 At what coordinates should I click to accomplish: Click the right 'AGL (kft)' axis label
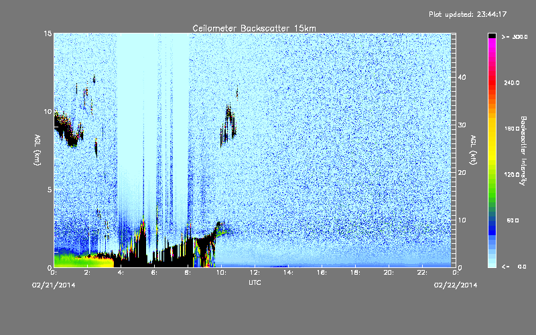click(x=473, y=149)
